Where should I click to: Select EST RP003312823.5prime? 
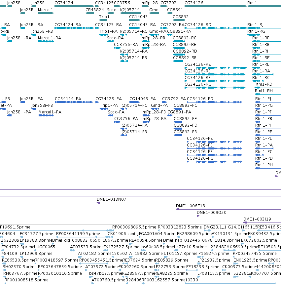coord(180,227)
